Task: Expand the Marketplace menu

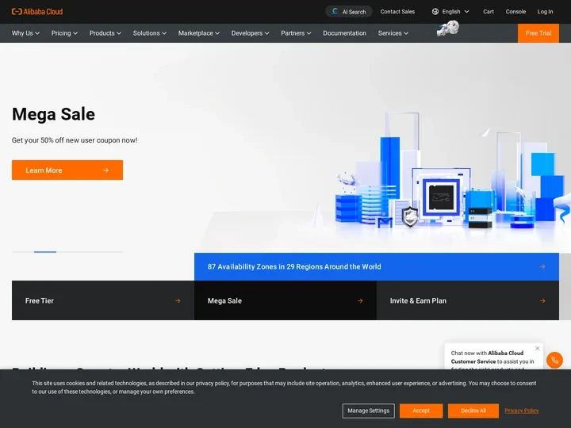Action: 199,33
